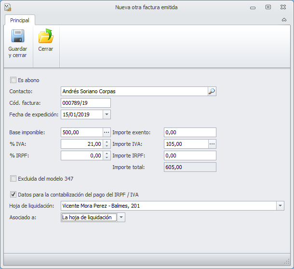
Task: Click the Cód. factura input field
Action: [x=86, y=103]
